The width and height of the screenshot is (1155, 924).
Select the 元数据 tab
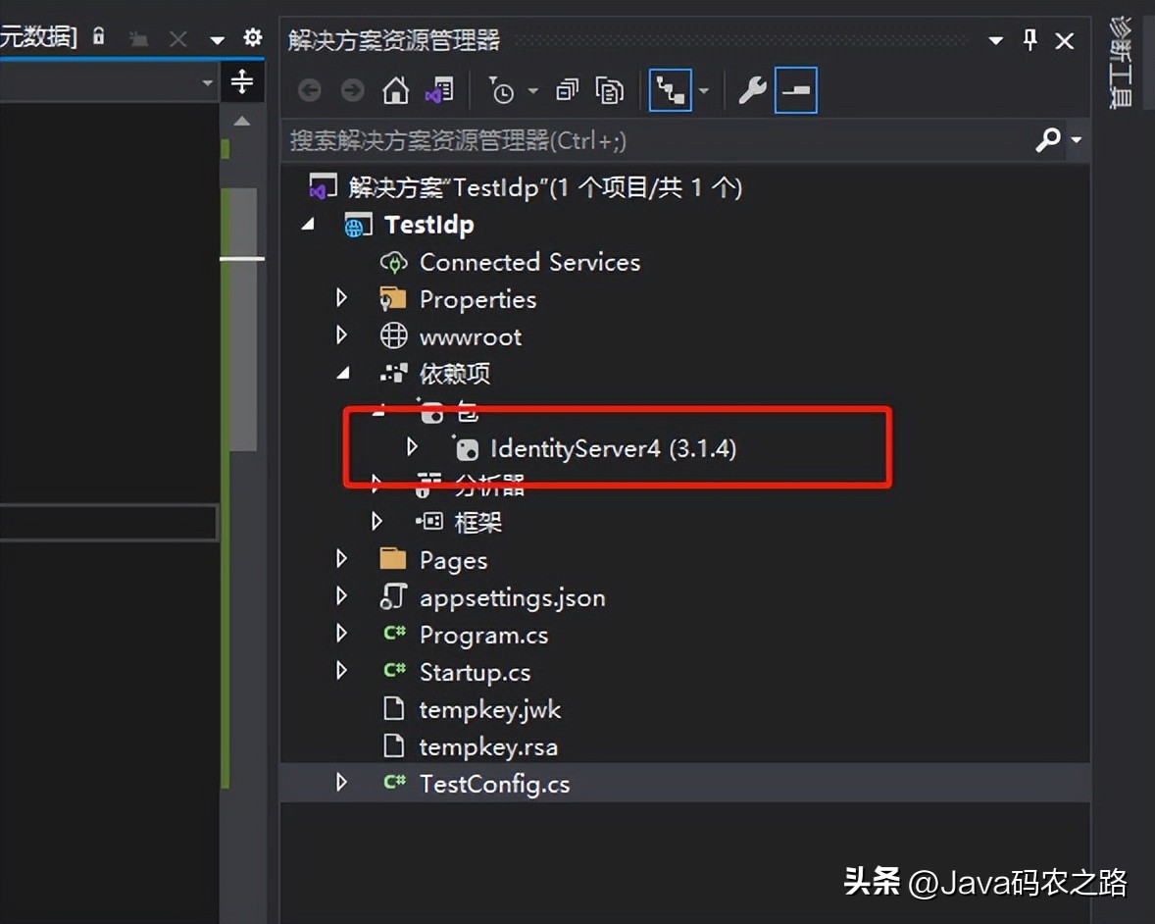tap(34, 35)
